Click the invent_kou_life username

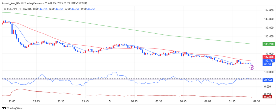coord(11,3)
